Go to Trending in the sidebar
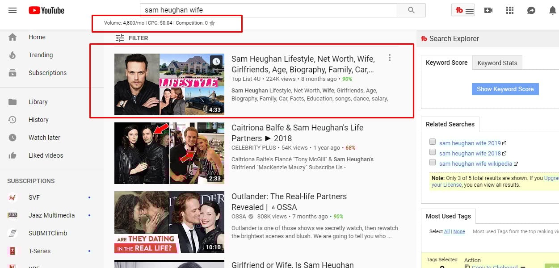 click(x=40, y=55)
